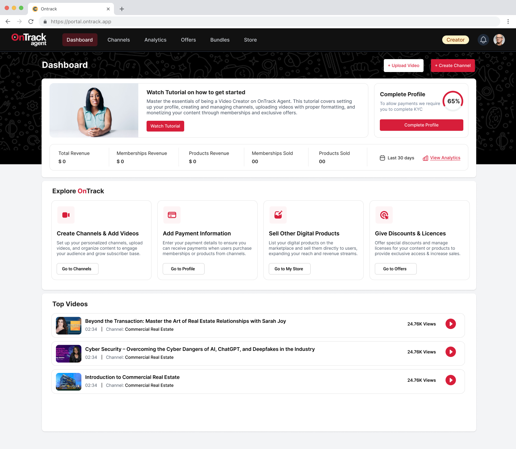Click the Go to Offers button
The width and height of the screenshot is (516, 449).
point(396,269)
